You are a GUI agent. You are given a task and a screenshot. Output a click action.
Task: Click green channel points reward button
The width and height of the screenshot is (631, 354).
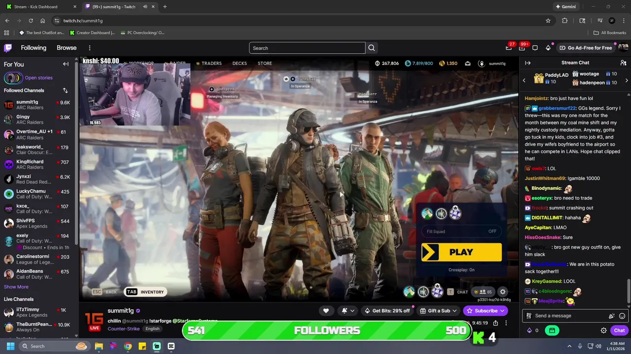[552, 330]
